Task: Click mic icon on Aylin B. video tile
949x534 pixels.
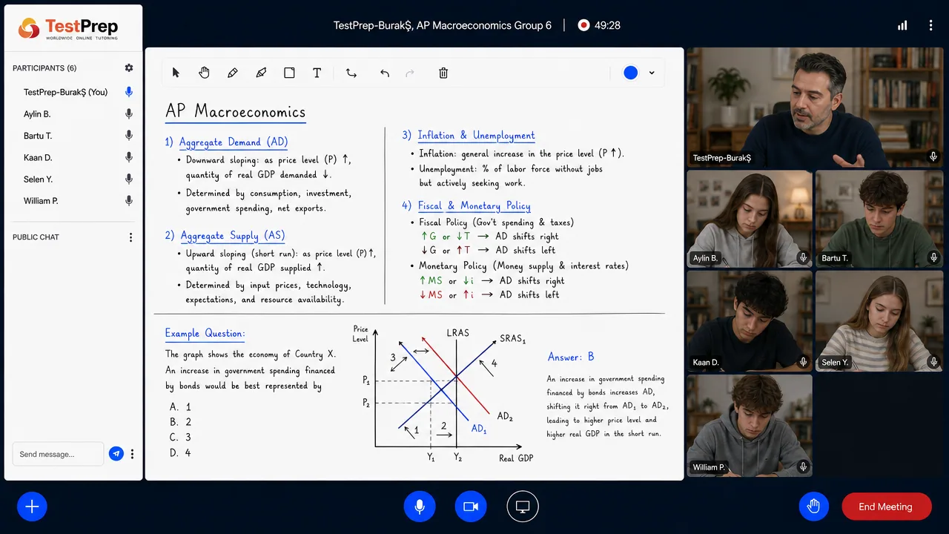Action: tap(803, 257)
